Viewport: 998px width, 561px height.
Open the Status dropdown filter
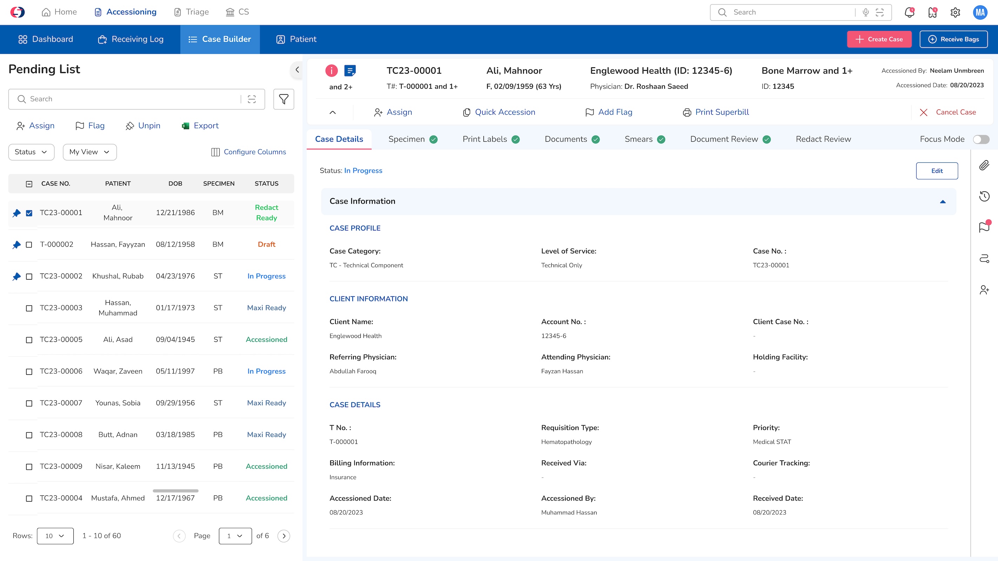point(31,152)
